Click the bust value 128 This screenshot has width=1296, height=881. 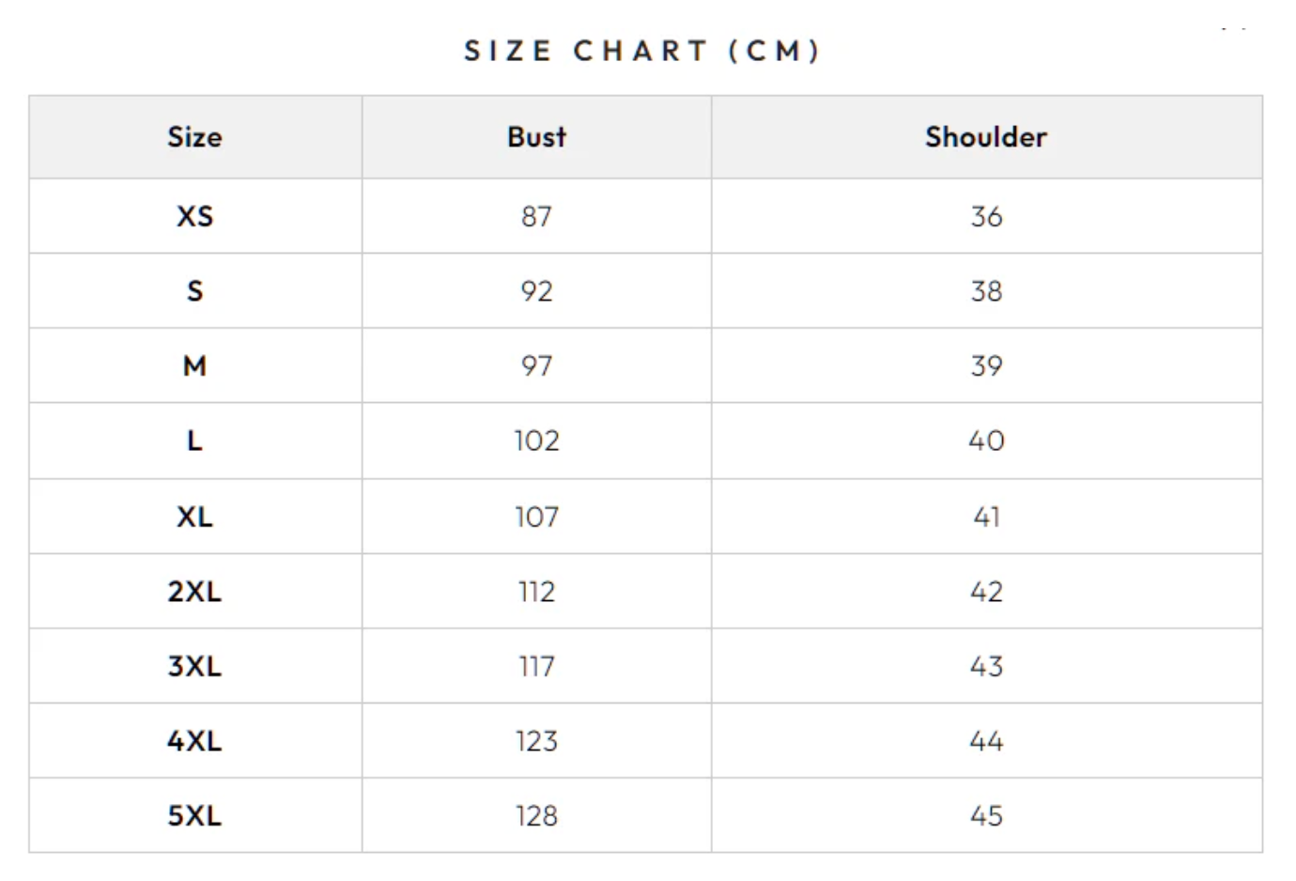pyautogui.click(x=536, y=815)
